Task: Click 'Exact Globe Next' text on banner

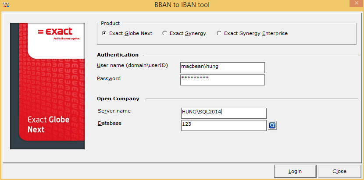Action: (x=49, y=124)
